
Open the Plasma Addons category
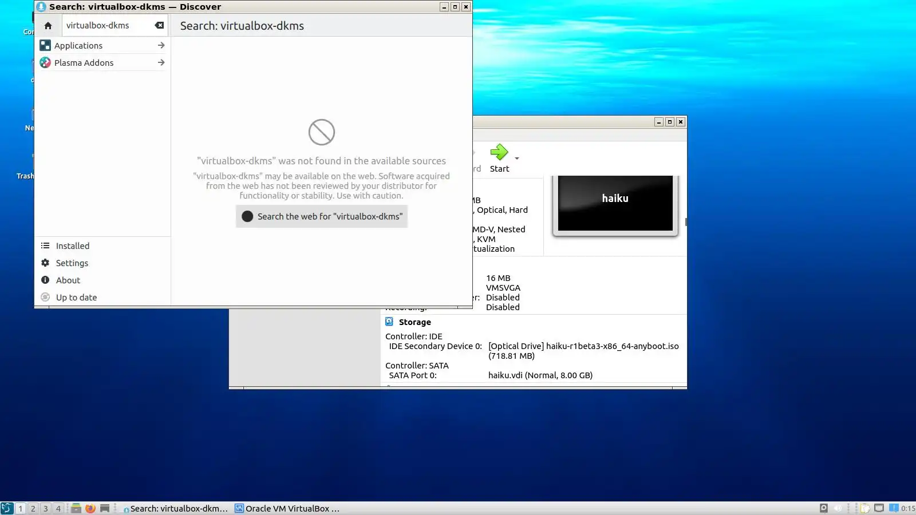tap(102, 62)
